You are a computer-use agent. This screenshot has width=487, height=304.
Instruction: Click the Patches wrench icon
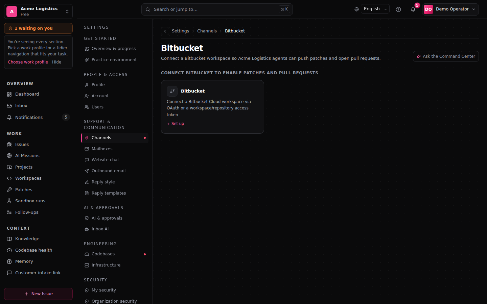[x=9, y=190]
